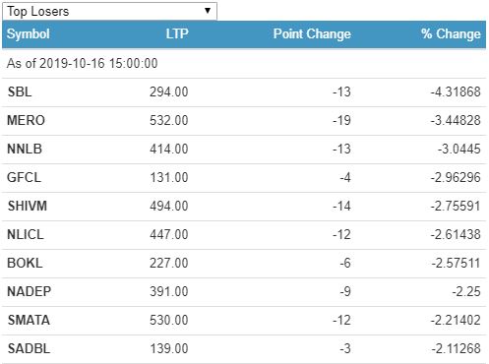The image size is (489, 364).
Task: Select the NNLB symbol link
Action: [x=25, y=149]
